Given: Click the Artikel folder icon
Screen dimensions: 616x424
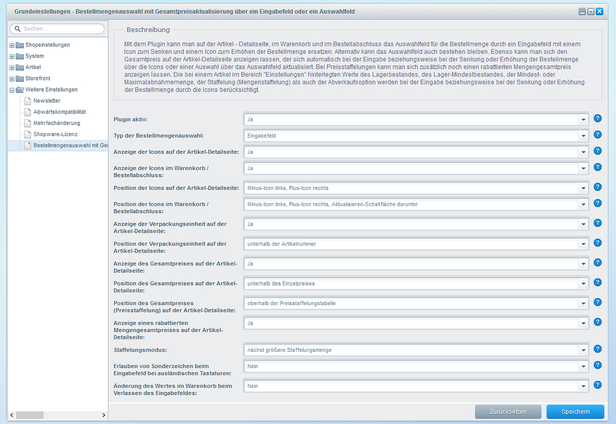Looking at the screenshot, I should [x=20, y=67].
